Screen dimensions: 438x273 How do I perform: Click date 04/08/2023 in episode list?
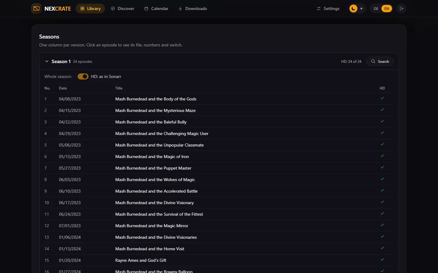(x=70, y=99)
